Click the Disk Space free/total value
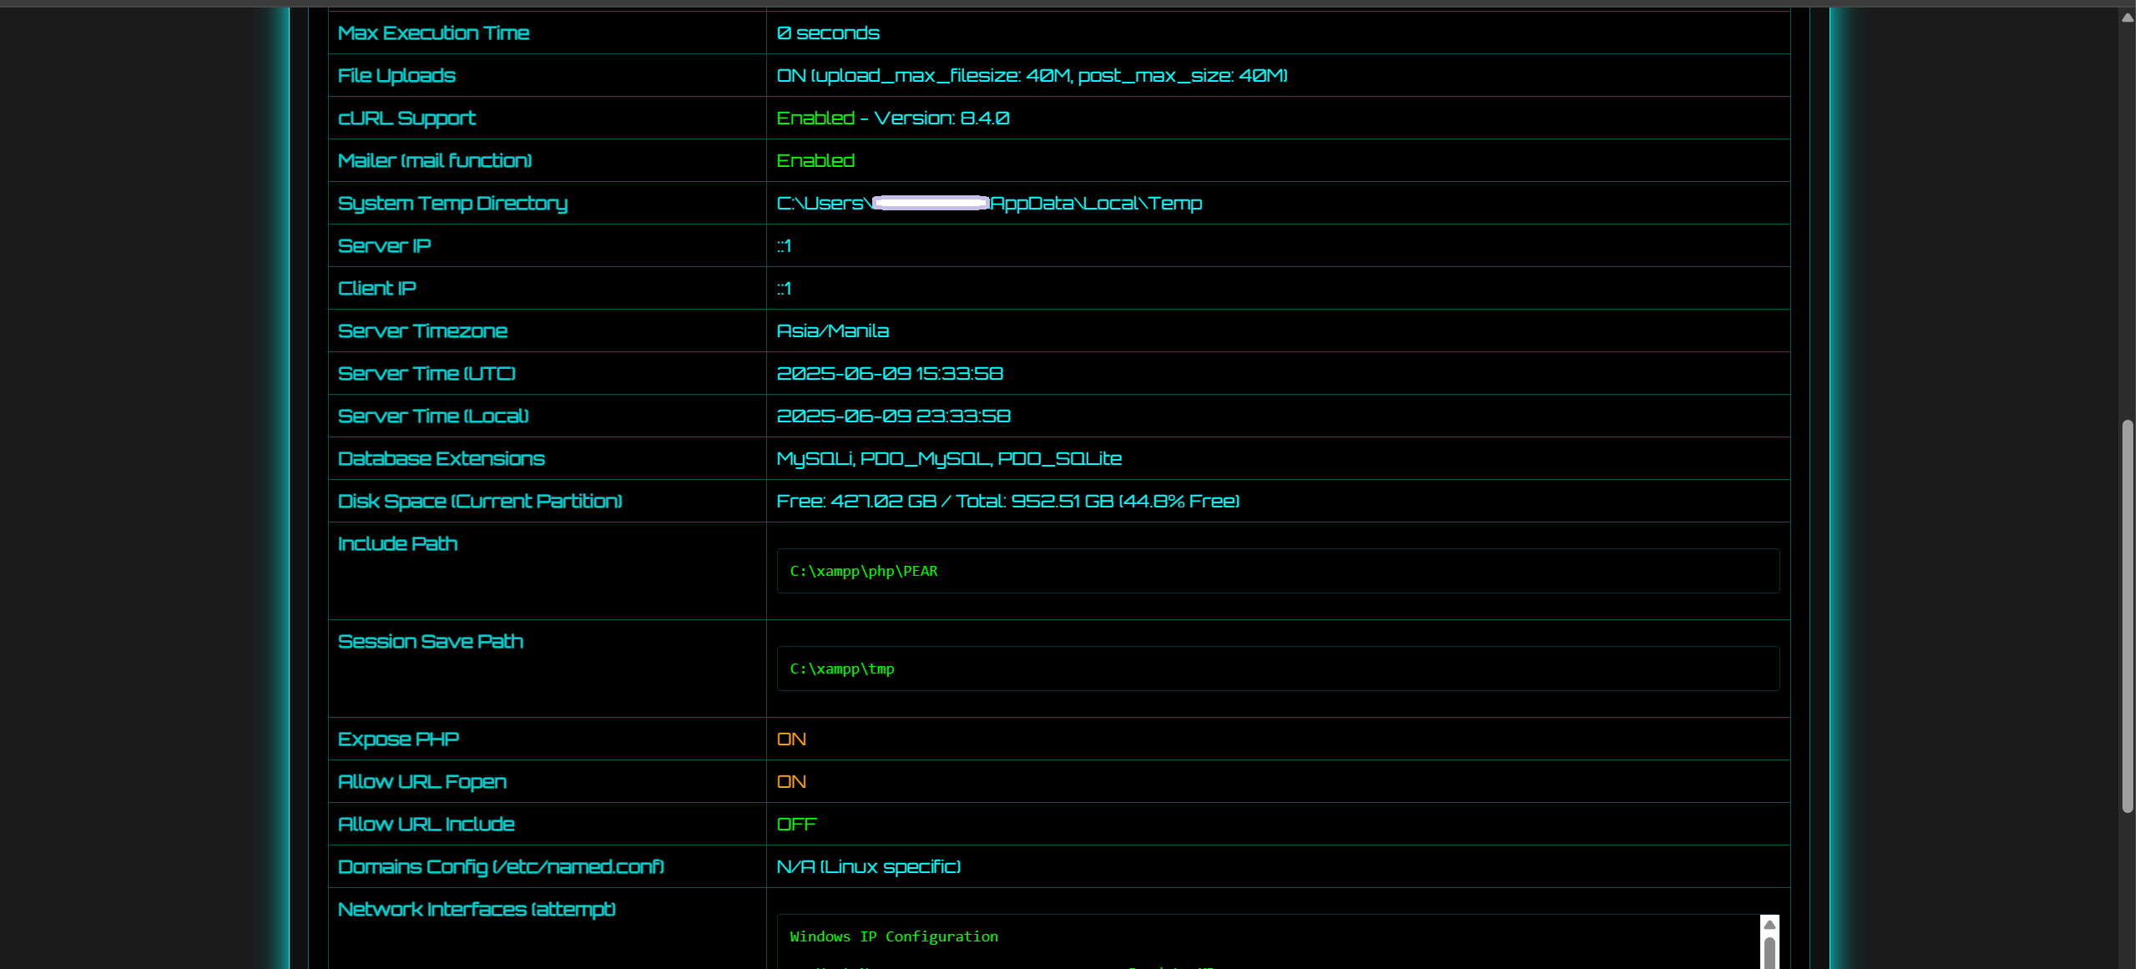The image size is (2145, 969). pos(1007,502)
